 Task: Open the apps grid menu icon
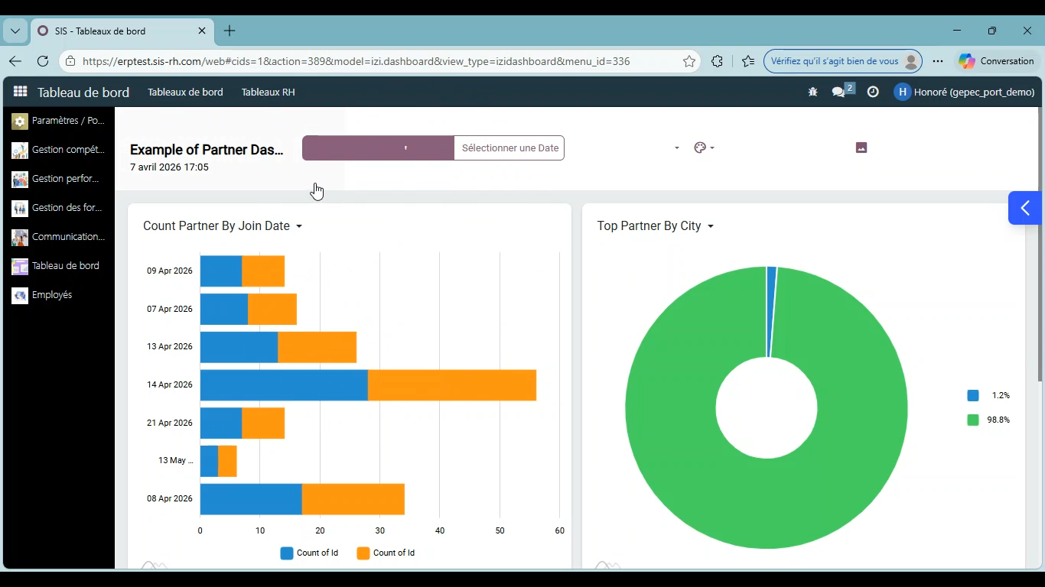[x=21, y=92]
